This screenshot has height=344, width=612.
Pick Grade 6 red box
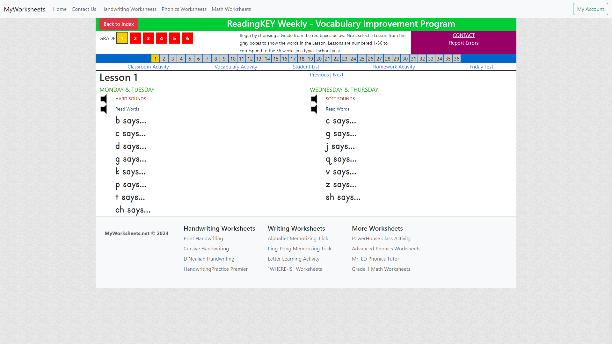(187, 38)
